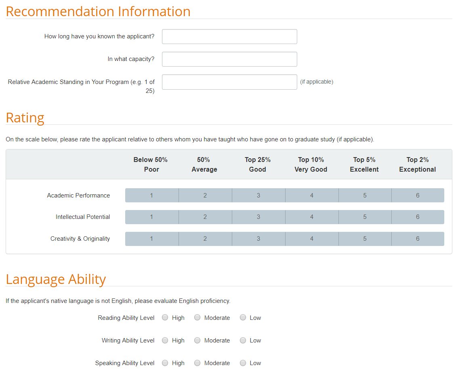Click the 'Academic Performance' row label

[79, 195]
